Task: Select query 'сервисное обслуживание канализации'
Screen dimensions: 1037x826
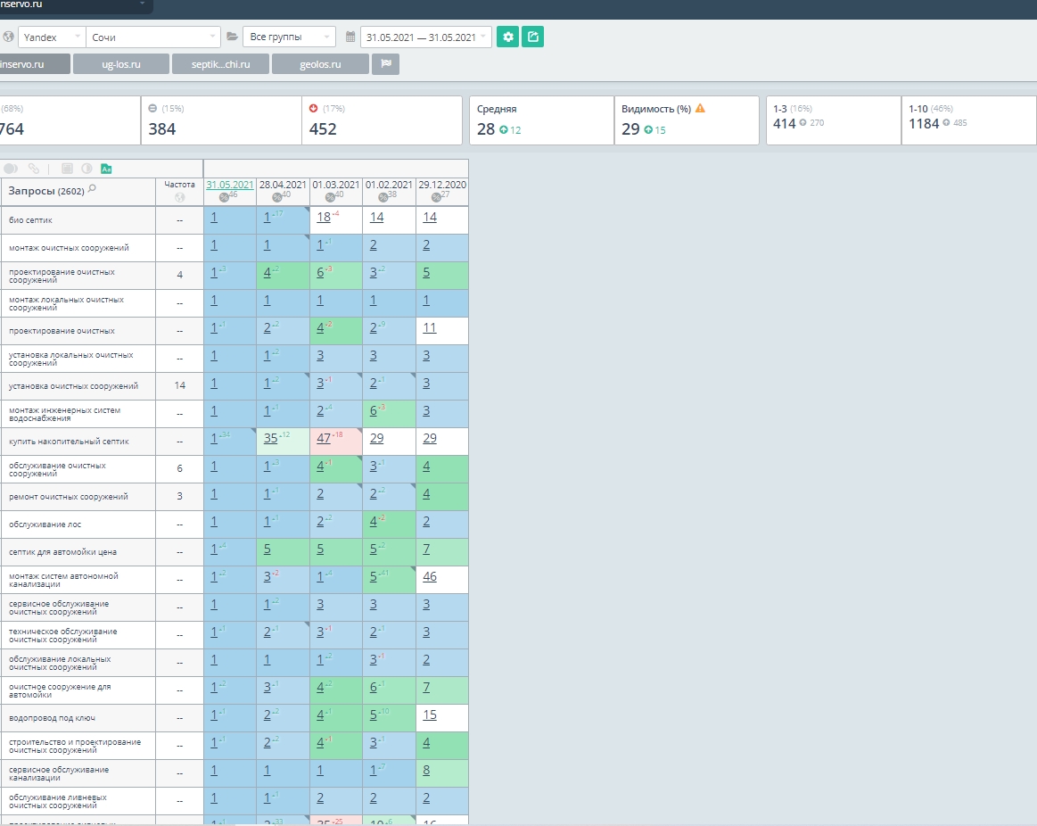Action: [x=58, y=773]
